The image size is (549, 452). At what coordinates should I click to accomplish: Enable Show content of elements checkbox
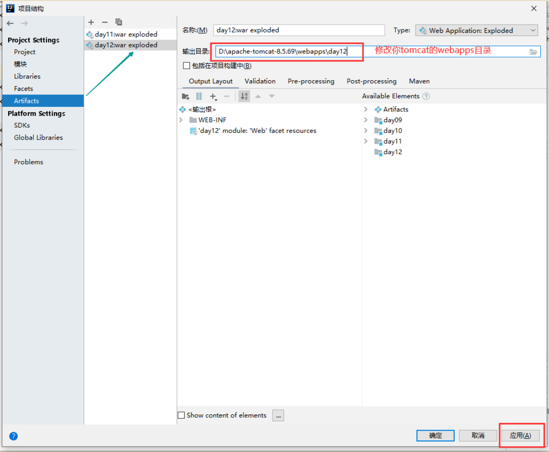tap(181, 415)
